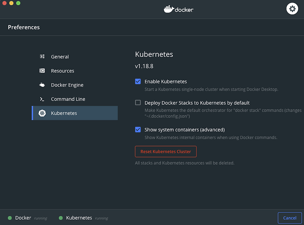Click 'Make Kubernetes the default orchestrator' description
Viewport: 304px width, 225px height.
click(x=223, y=113)
